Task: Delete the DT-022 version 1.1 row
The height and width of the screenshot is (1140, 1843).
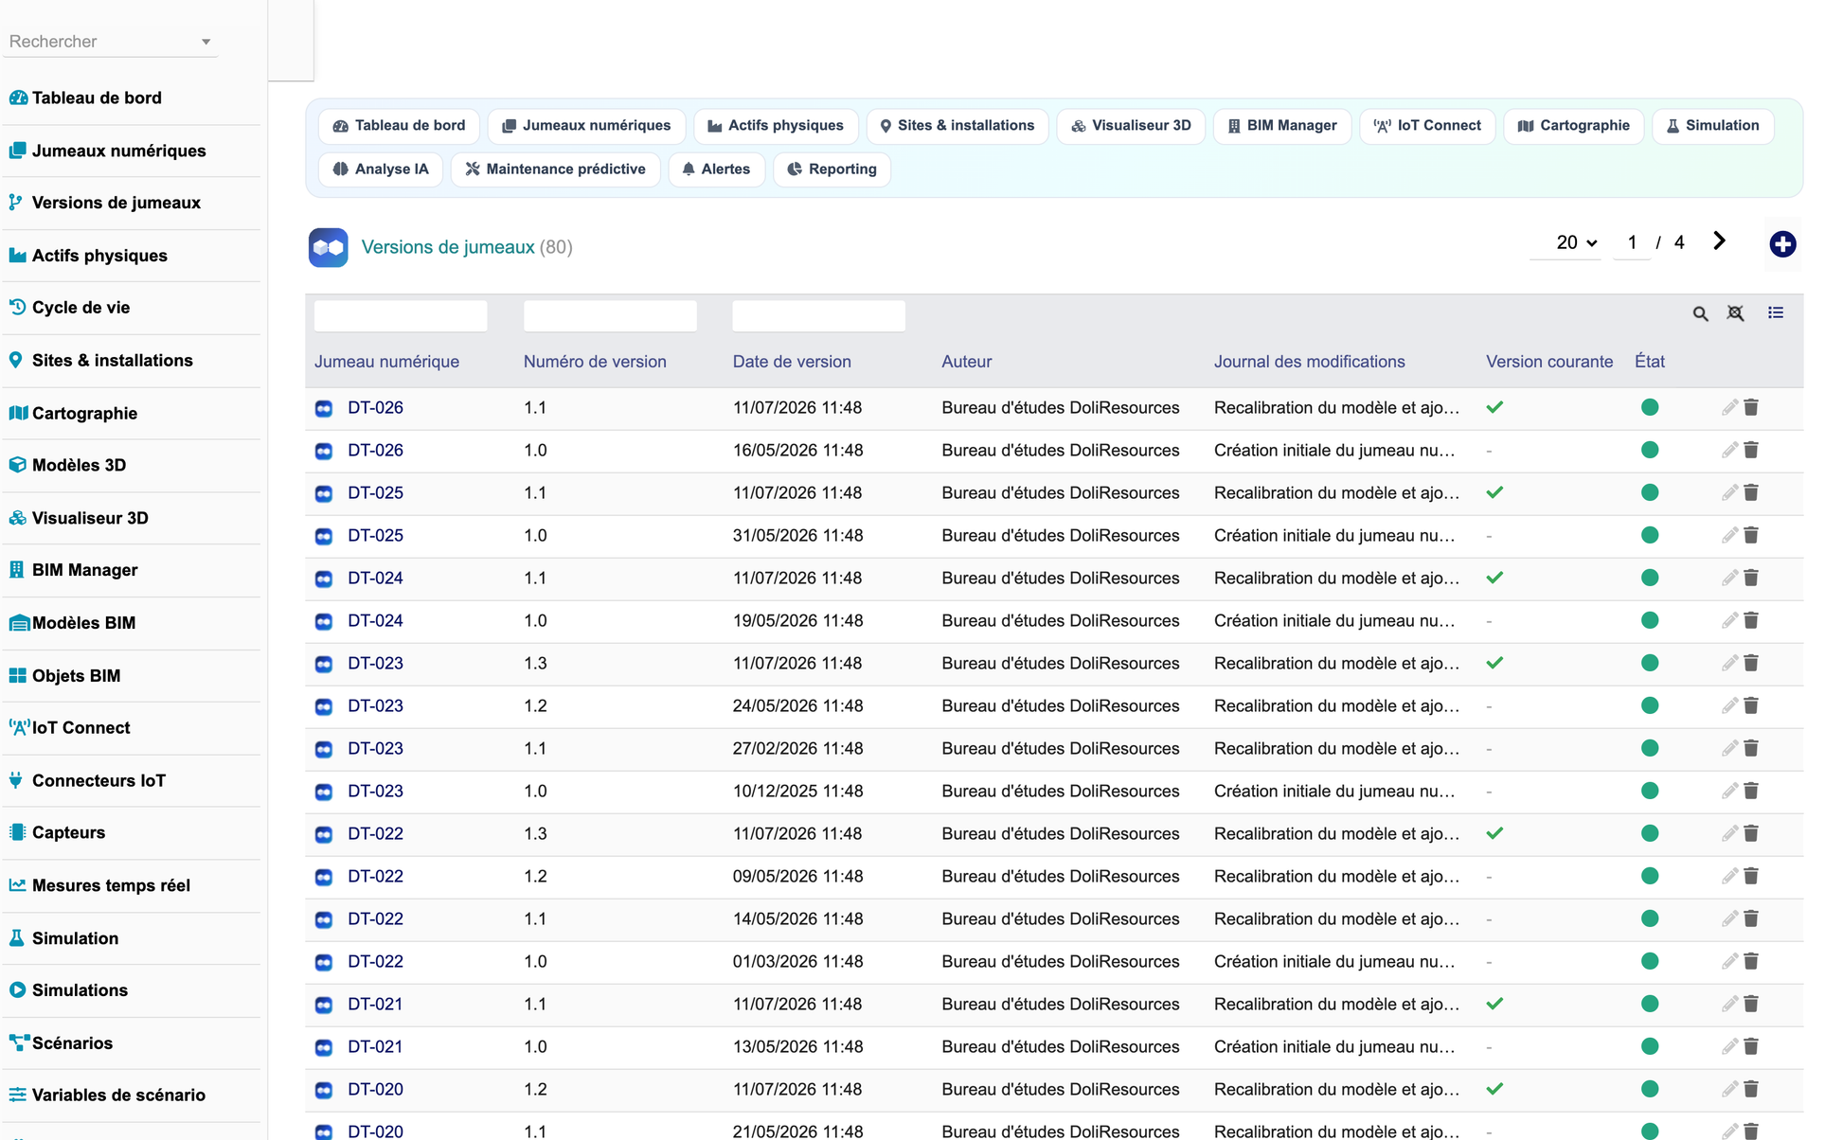Action: point(1751,918)
